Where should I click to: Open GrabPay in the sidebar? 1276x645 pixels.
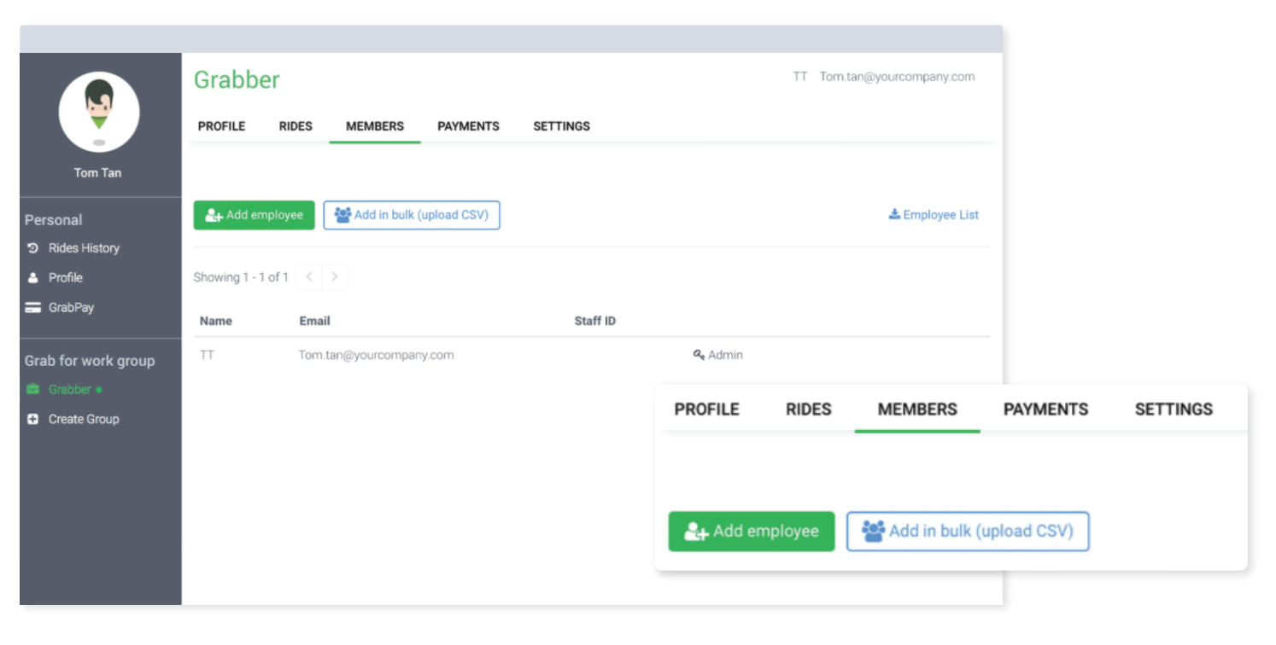point(70,307)
